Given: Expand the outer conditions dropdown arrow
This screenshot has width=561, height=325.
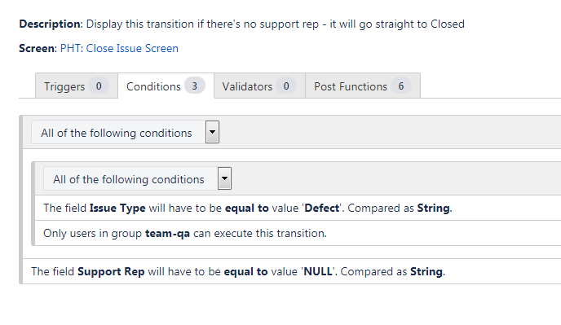Looking at the screenshot, I should pos(212,132).
